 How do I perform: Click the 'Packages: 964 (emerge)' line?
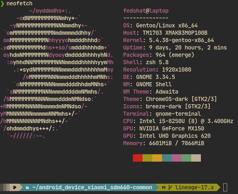pos(158,55)
